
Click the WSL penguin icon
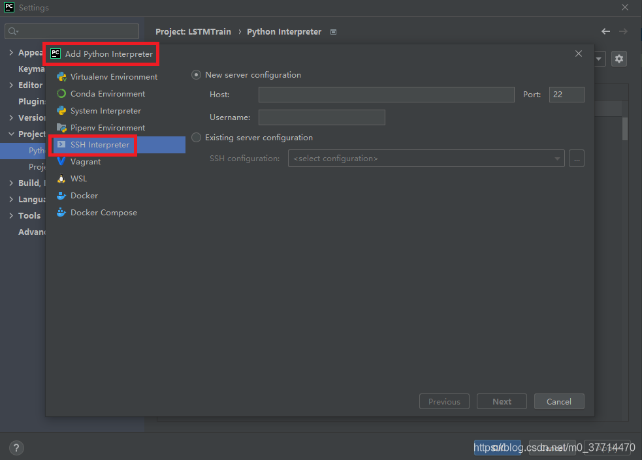61,179
